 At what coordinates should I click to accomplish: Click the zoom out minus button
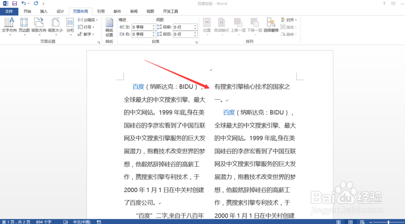(371, 222)
